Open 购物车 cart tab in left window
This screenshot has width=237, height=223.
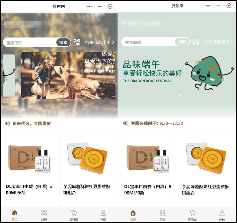click(x=74, y=215)
